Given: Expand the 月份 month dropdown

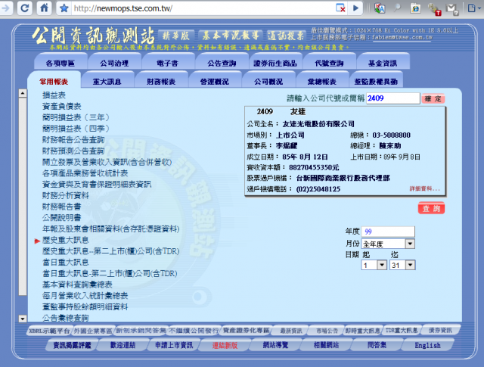Looking at the screenshot, I should click(x=410, y=244).
